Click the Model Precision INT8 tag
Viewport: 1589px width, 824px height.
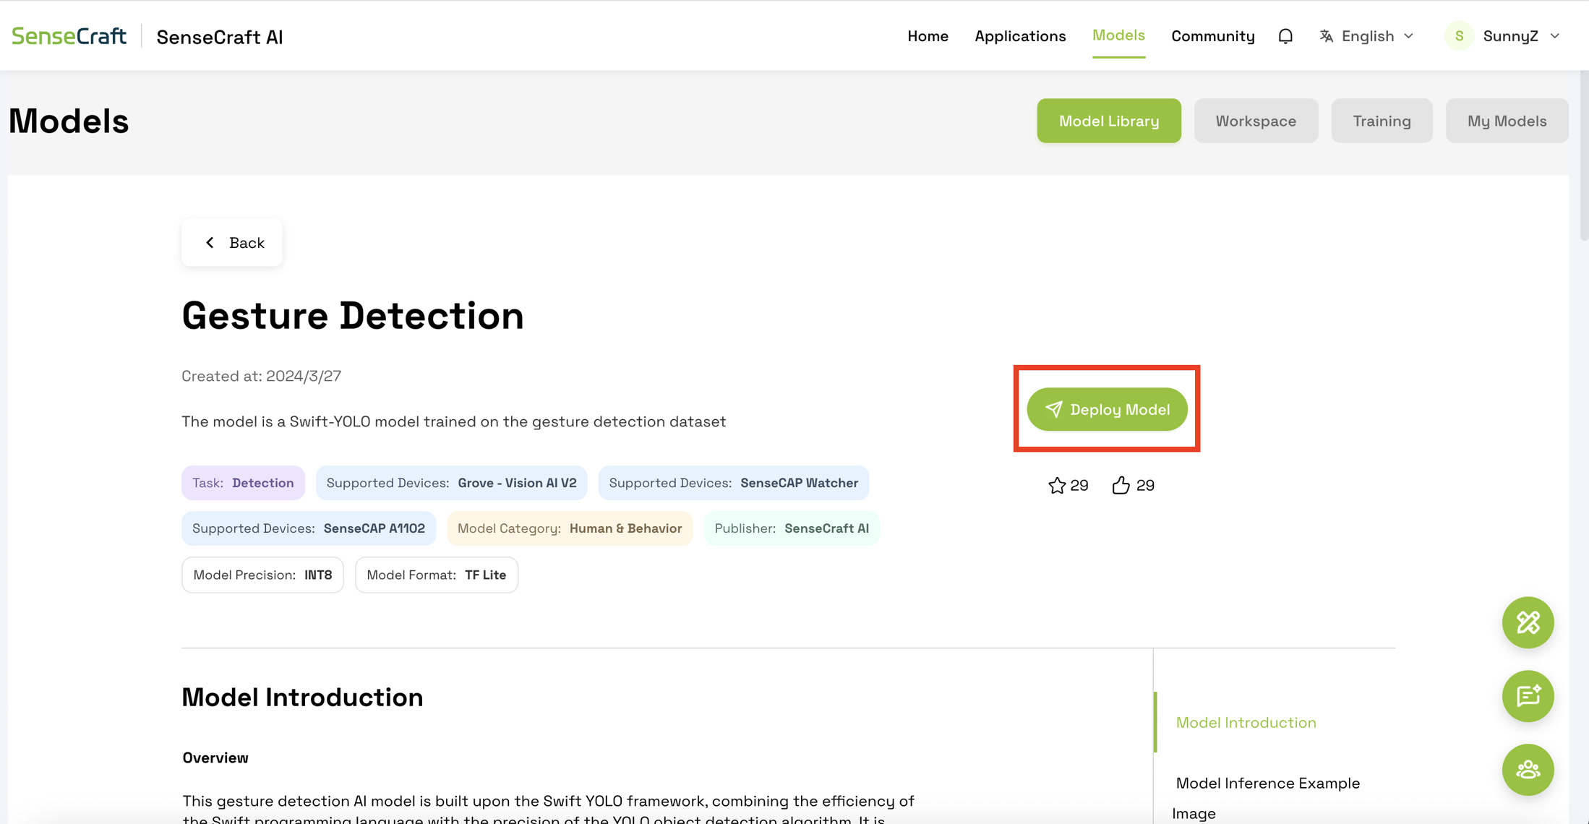tap(262, 575)
